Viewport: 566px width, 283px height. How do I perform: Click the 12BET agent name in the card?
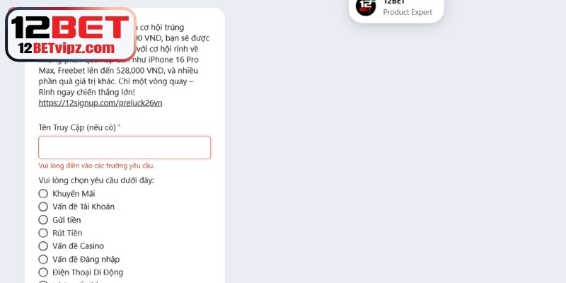click(394, 2)
